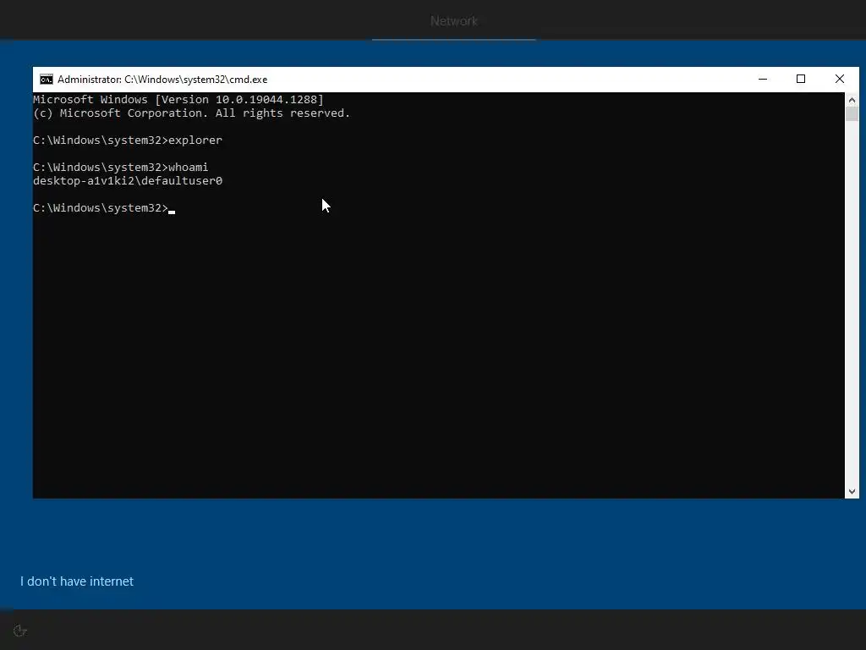The height and width of the screenshot is (650, 866).
Task: Close the Administrator cmd.exe window
Action: 840,79
